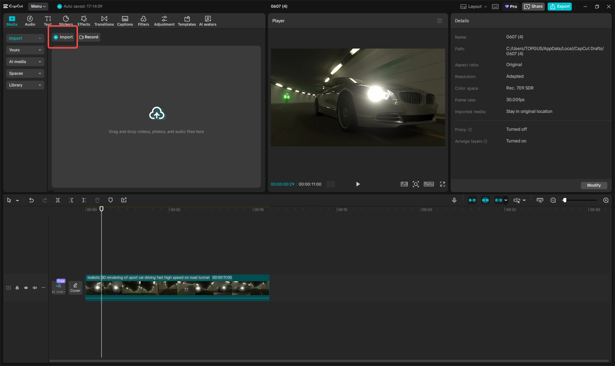Select the AI avatars panel

pyautogui.click(x=208, y=20)
